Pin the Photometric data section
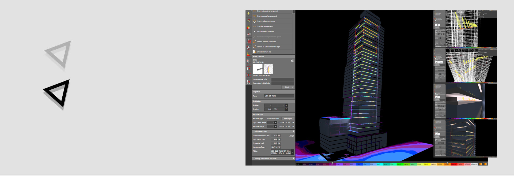514x176 pixels. [x=293, y=132]
